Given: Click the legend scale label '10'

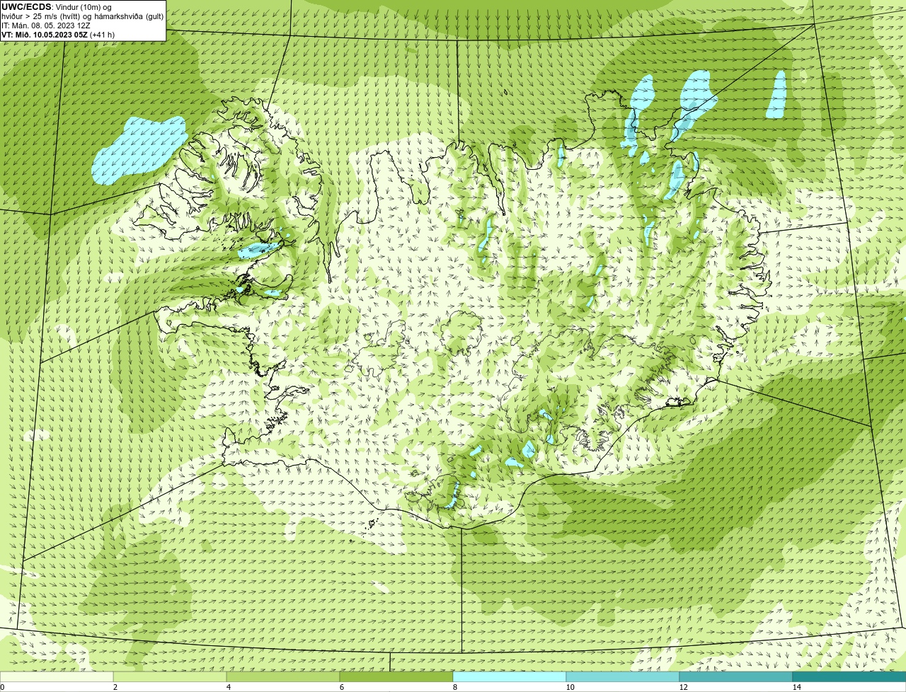Looking at the screenshot, I should [570, 686].
